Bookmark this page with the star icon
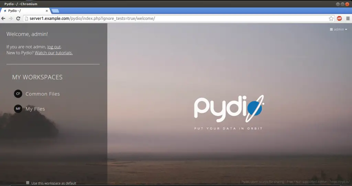352x186 pixels. tap(331, 19)
